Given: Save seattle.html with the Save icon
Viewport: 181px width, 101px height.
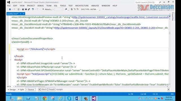Looking at the screenshot, I should 26,9.
